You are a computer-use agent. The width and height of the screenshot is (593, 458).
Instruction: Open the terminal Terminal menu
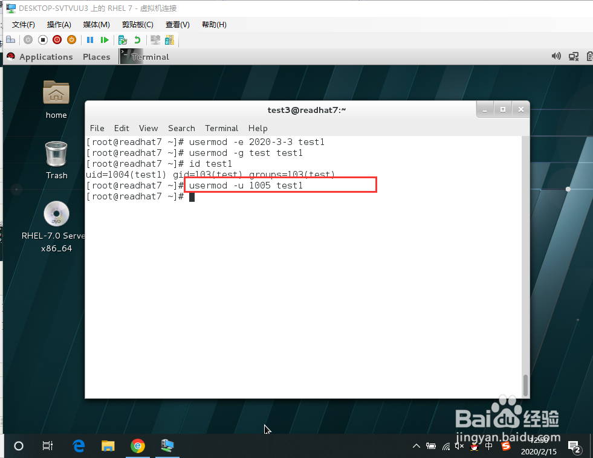pos(222,128)
